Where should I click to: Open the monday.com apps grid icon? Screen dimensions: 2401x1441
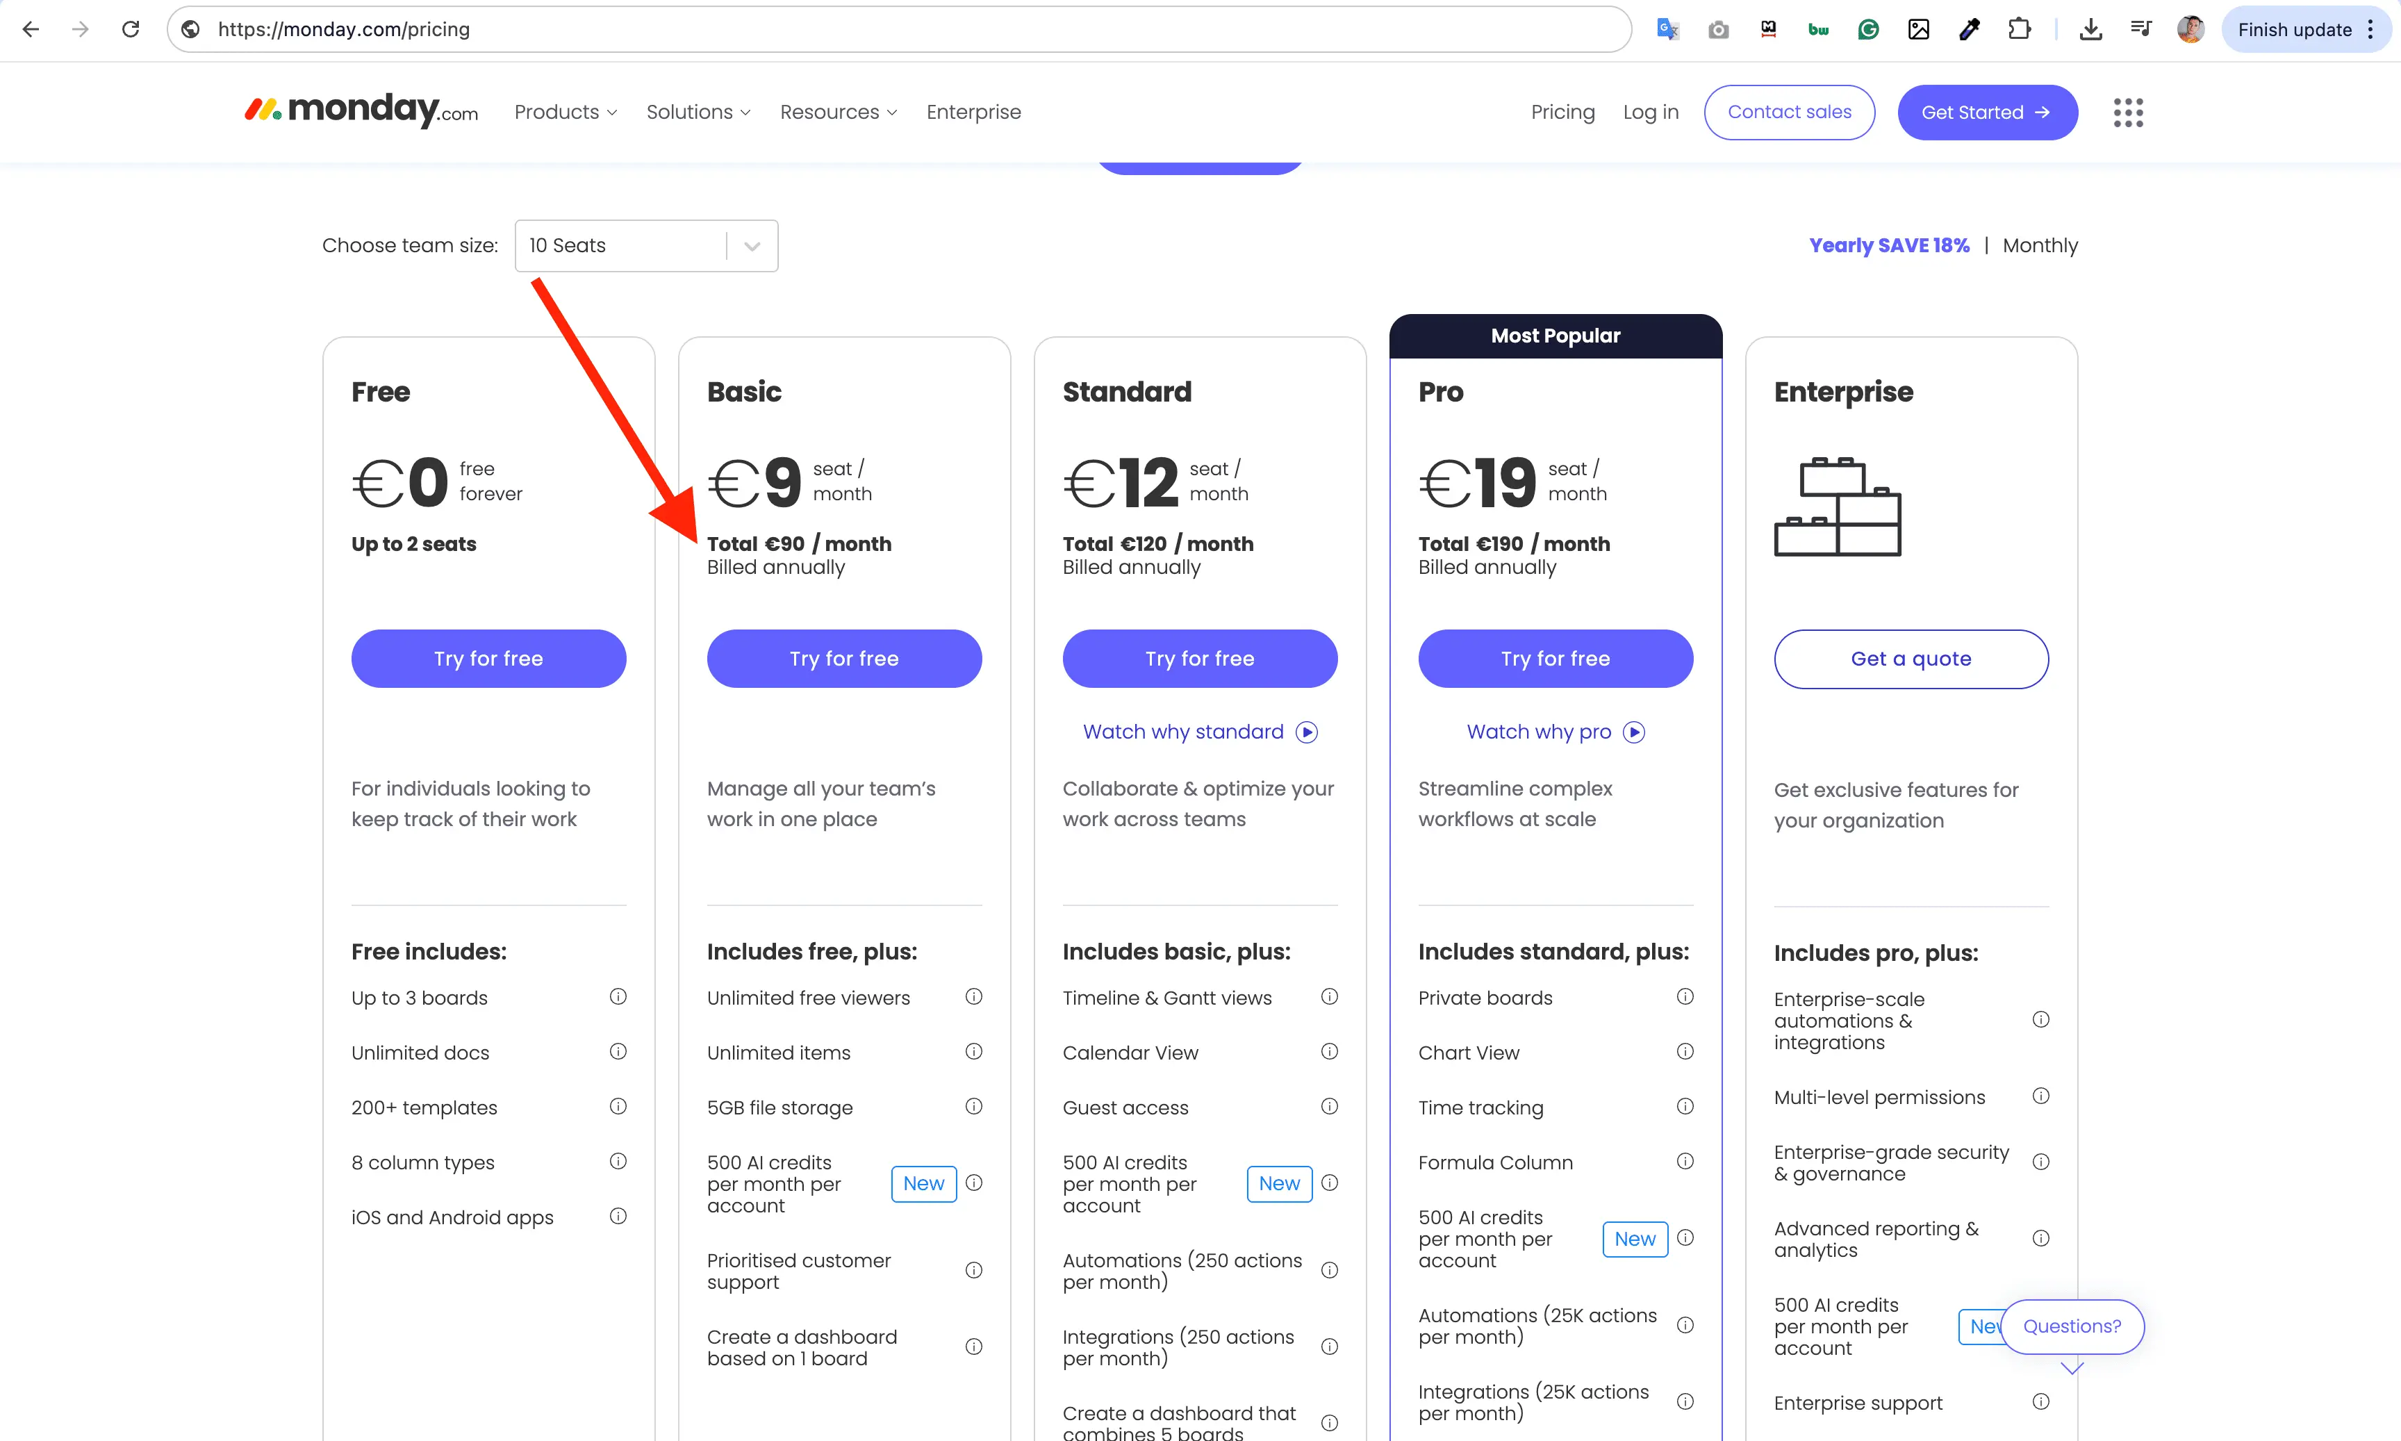point(2128,113)
